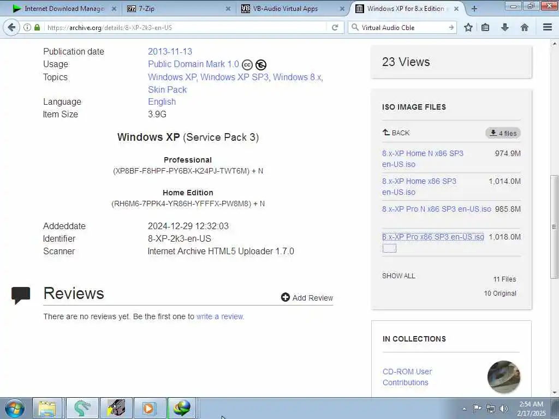This screenshot has width=559, height=419.
Task: Open the media player on taskbar
Action: click(x=150, y=408)
